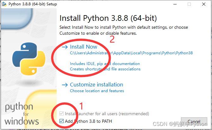Click the 'Select Install Now to install' description text
This screenshot has height=130, width=212.
124,30
